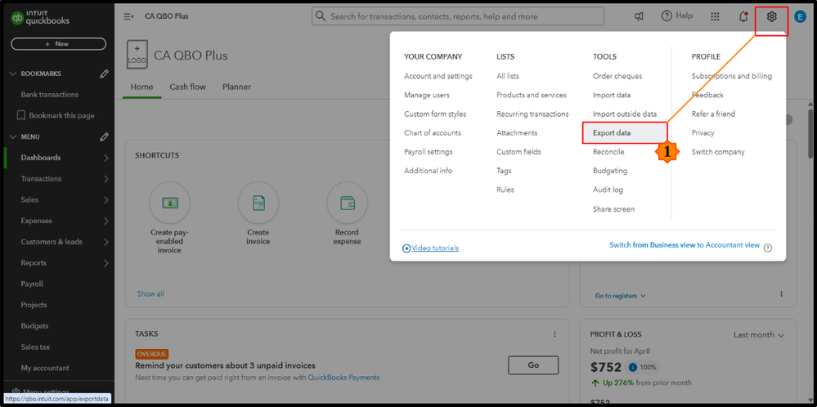Viewport: 817px width, 407px height.
Task: Click the Intuit QuickBooks logo
Action: click(x=40, y=18)
